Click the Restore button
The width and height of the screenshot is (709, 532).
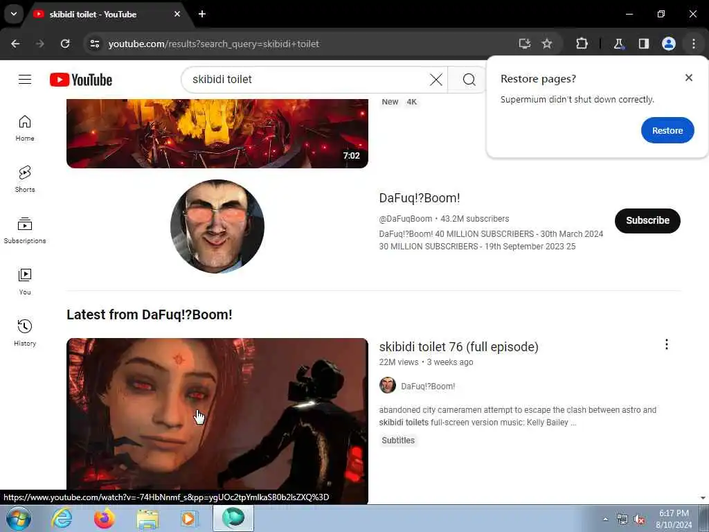pyautogui.click(x=667, y=130)
